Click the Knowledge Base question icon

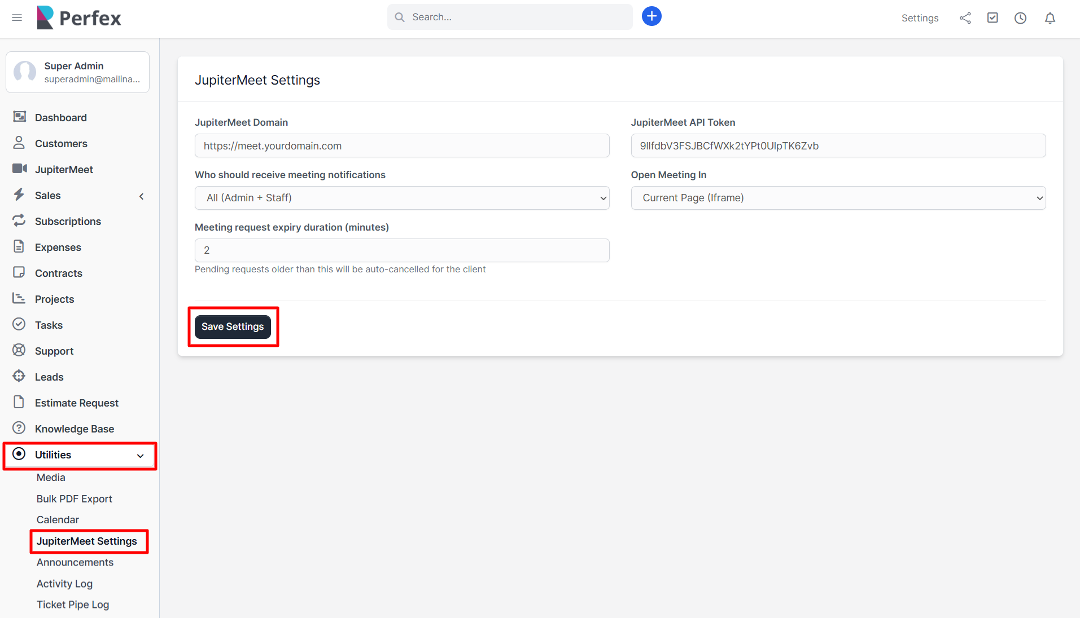(x=19, y=428)
